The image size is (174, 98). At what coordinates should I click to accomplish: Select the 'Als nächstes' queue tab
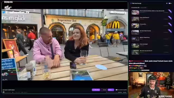pyautogui.click(x=135, y=8)
